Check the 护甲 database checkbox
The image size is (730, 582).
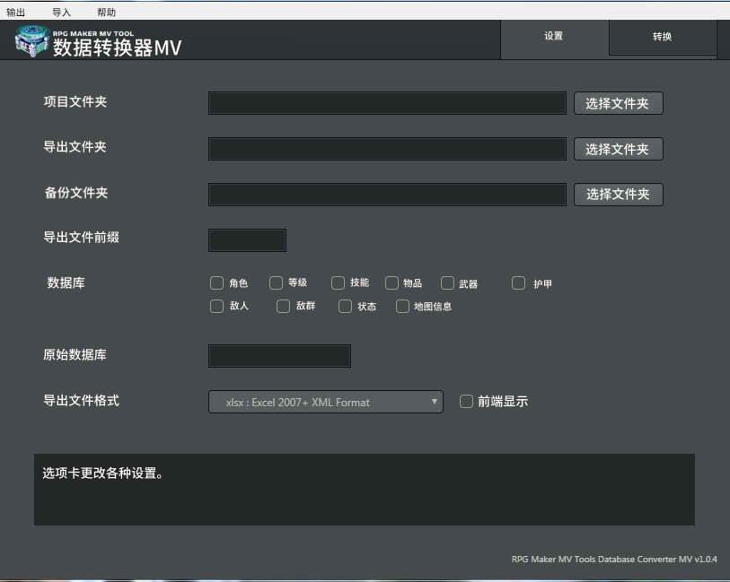pyautogui.click(x=518, y=282)
